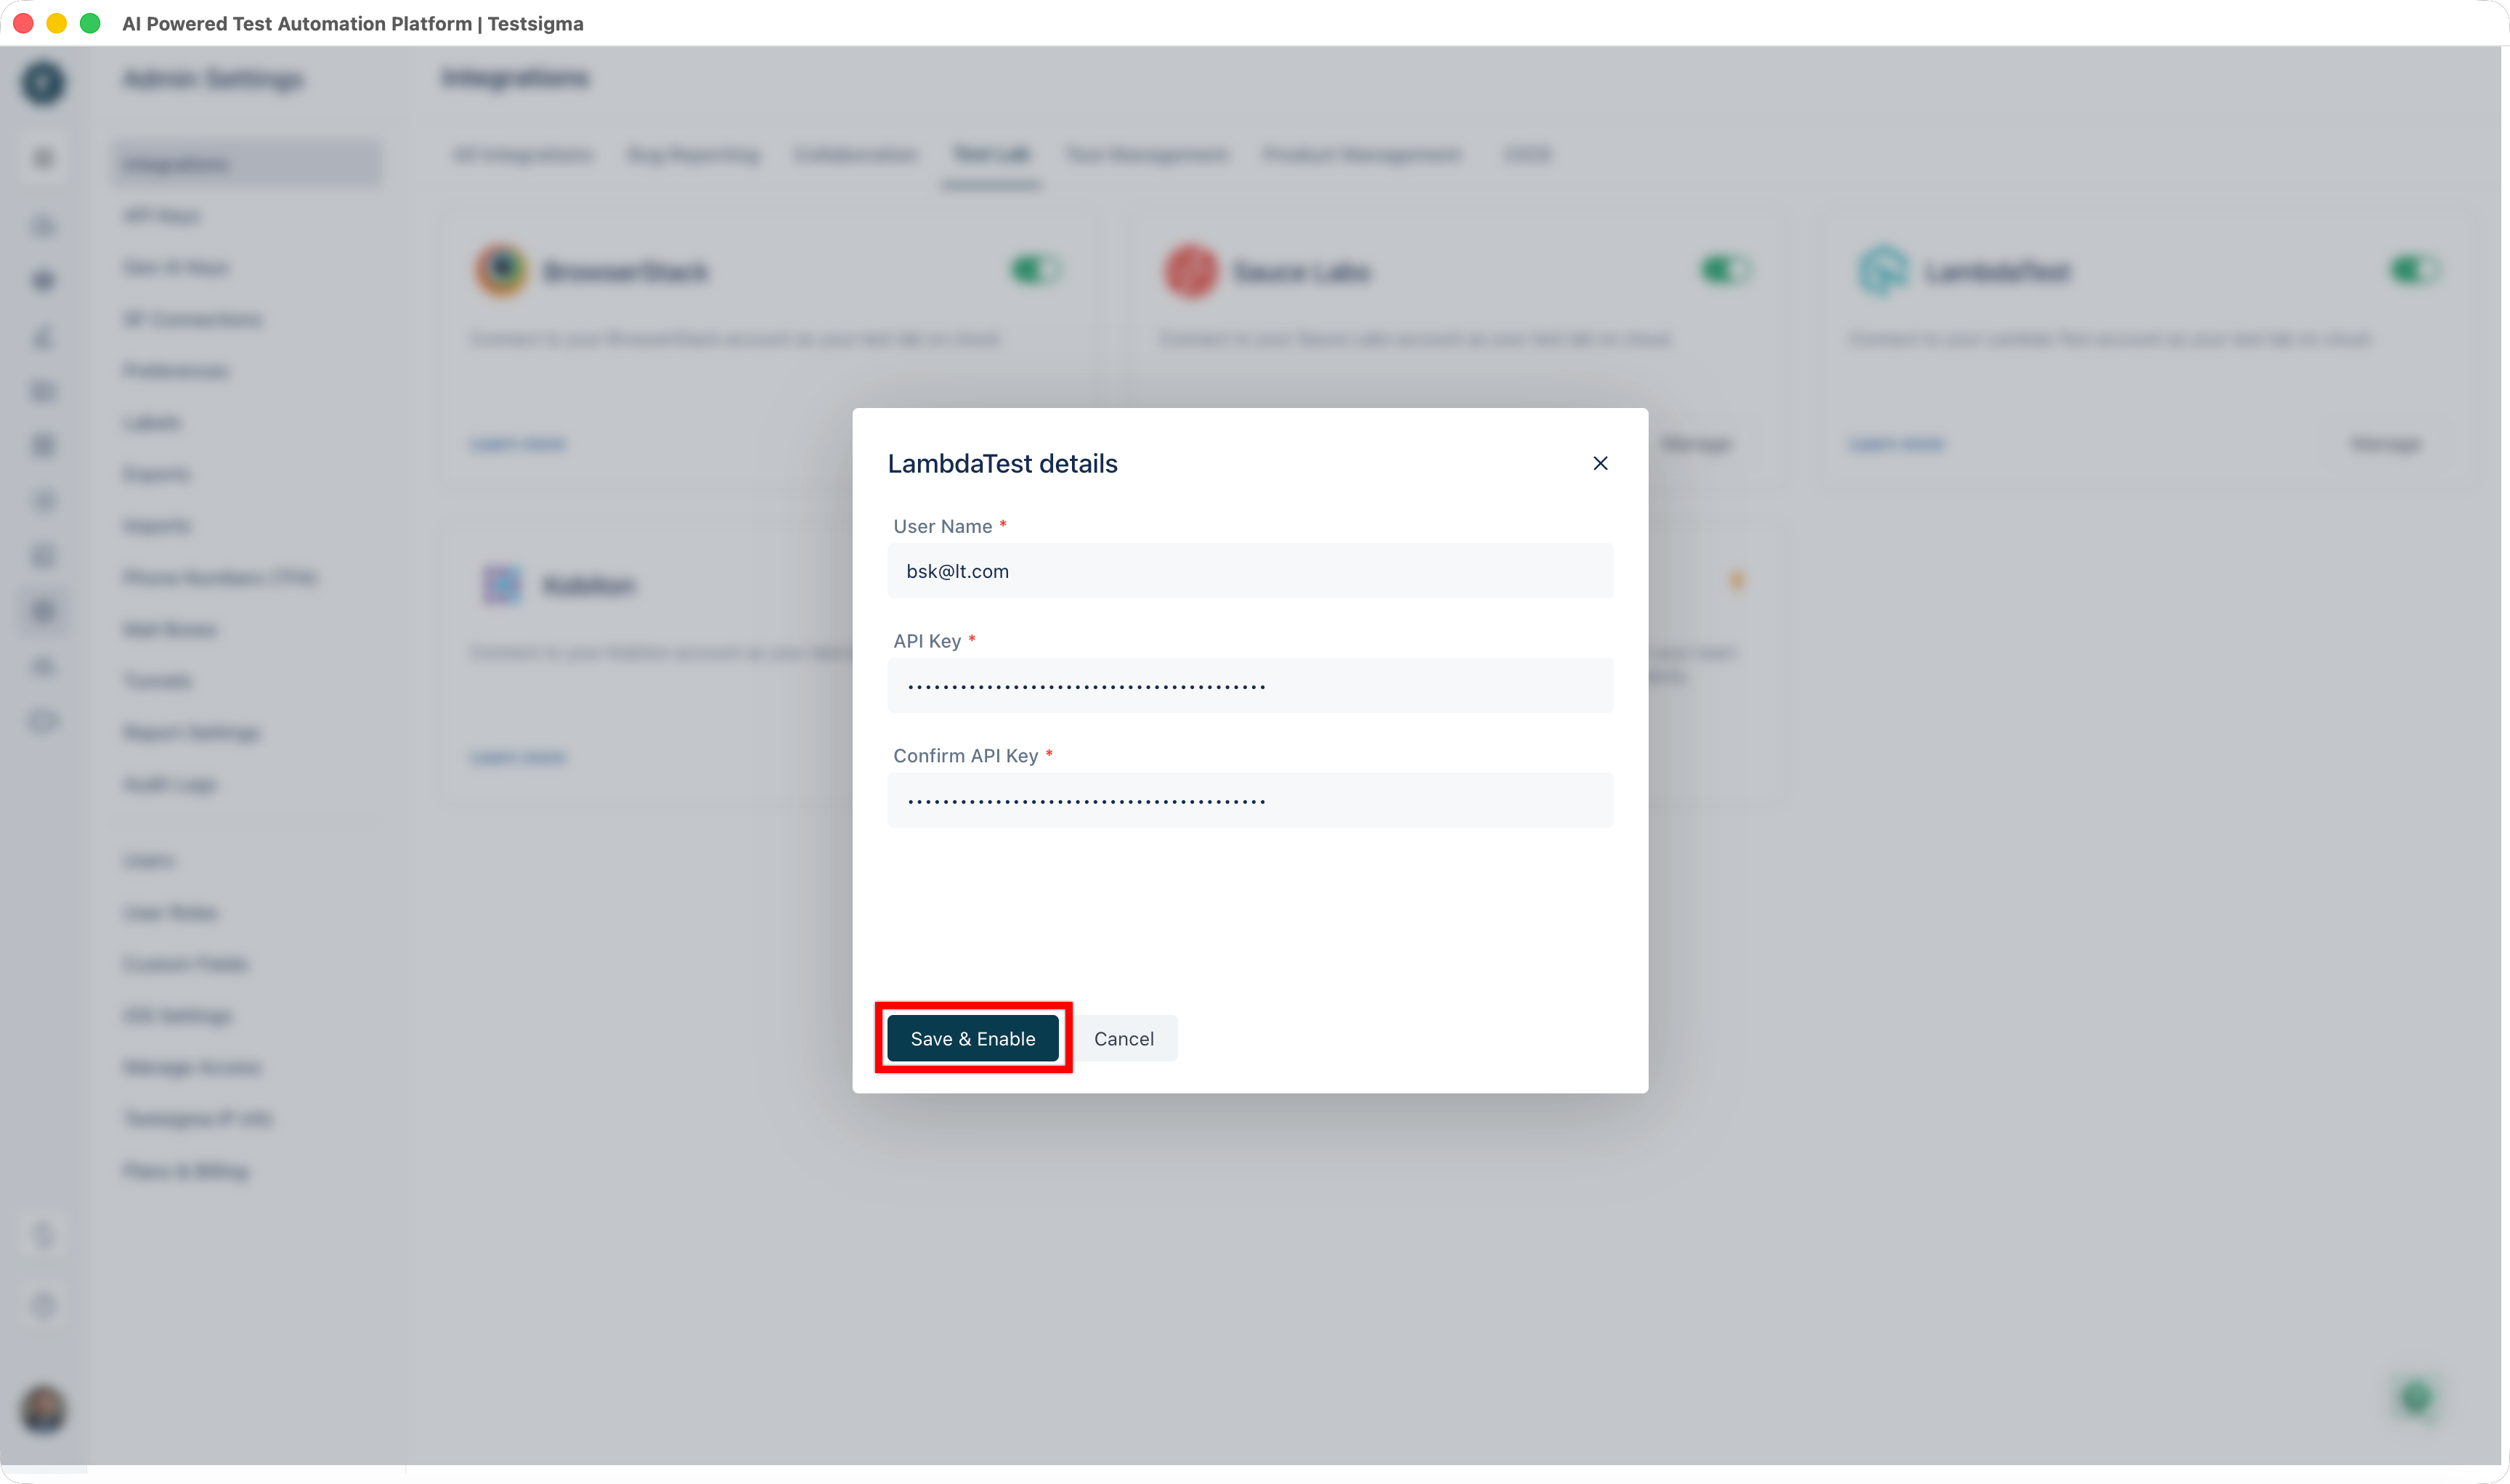
Task: Open the Bug Reporting tab
Action: click(x=692, y=155)
